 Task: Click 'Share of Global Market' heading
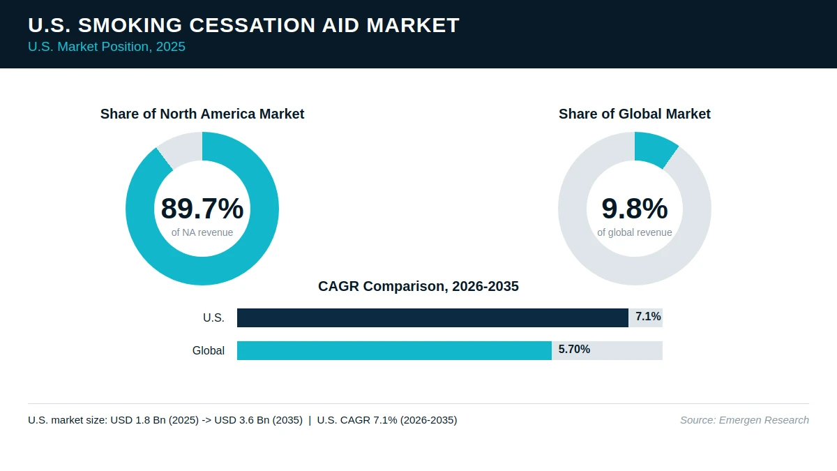(635, 114)
